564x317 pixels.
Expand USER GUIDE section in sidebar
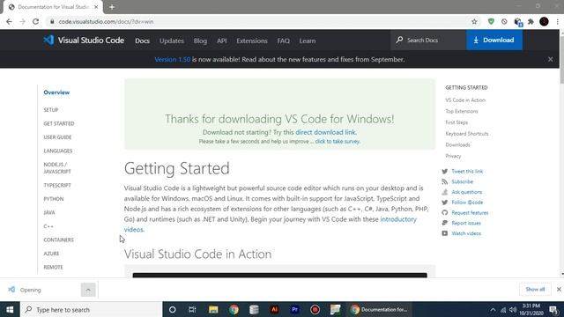point(57,137)
